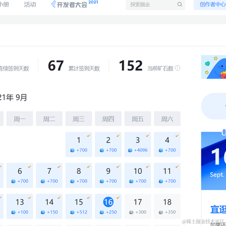Click the 周六 weekday header
Image resolution: width=226 pixels, height=226 pixels.
point(167,119)
